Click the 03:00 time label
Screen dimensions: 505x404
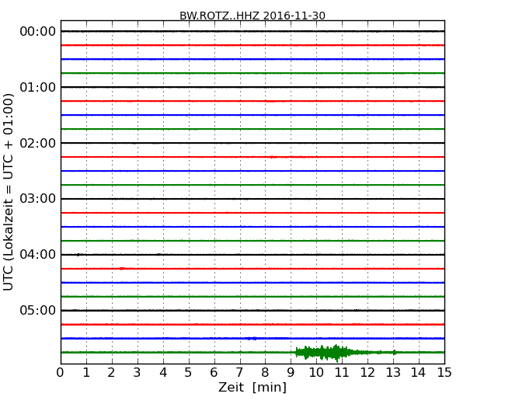point(38,199)
